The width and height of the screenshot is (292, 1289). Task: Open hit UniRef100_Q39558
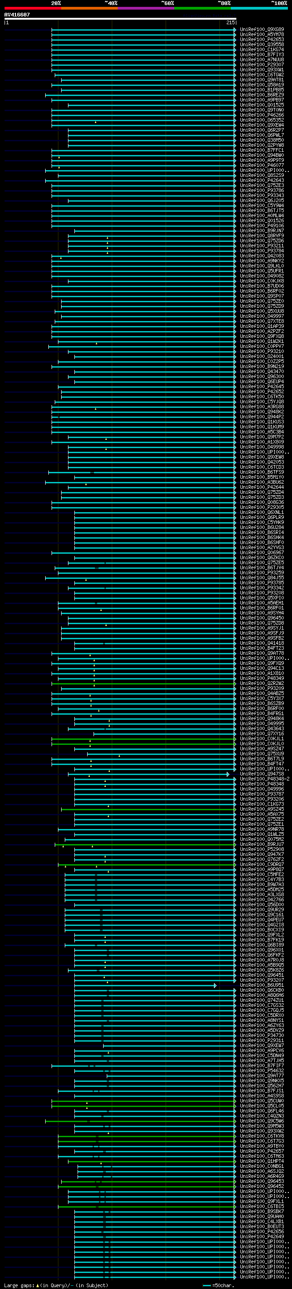point(262,44)
